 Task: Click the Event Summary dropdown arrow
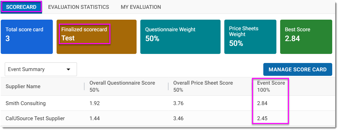pos(68,70)
